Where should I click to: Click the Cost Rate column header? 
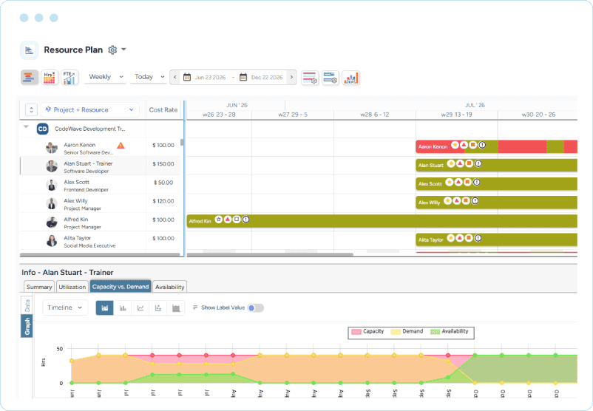coord(163,109)
